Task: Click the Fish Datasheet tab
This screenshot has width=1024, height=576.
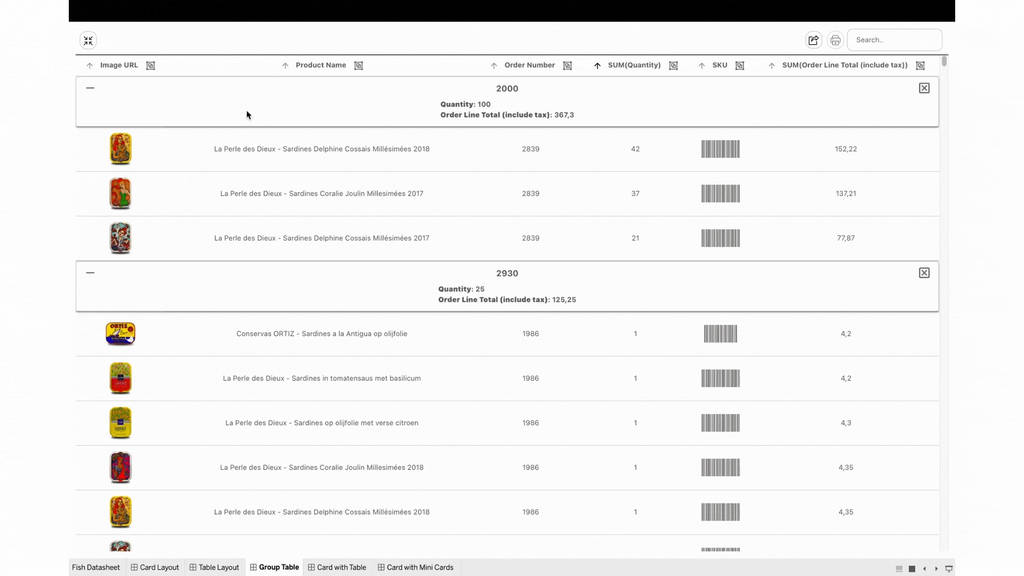Action: point(96,567)
